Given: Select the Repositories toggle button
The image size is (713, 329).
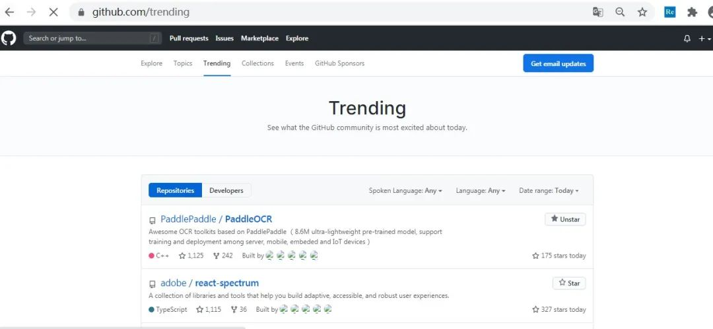Looking at the screenshot, I should 175,190.
